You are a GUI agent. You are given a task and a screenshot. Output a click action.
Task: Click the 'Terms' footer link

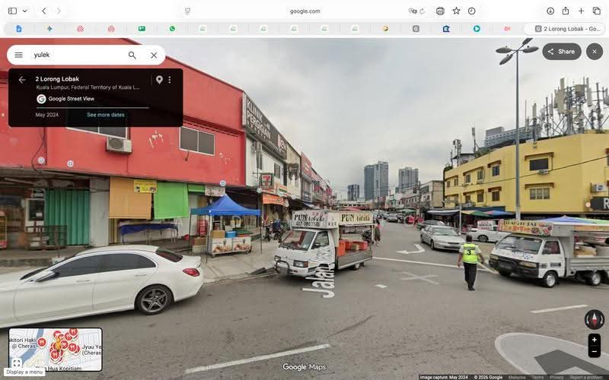pyautogui.click(x=538, y=377)
